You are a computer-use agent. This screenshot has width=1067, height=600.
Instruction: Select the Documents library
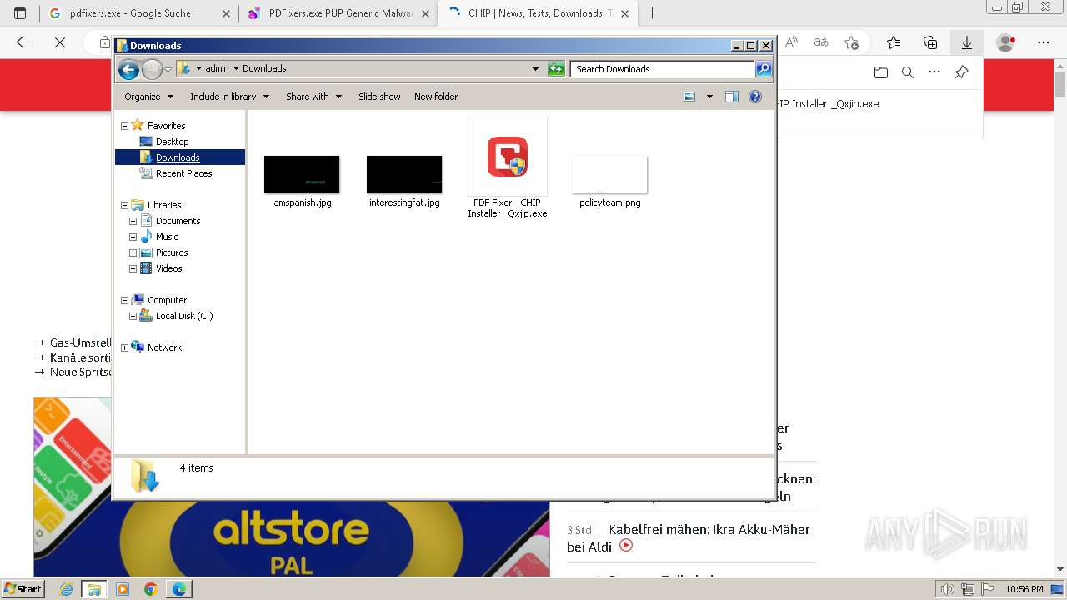tap(178, 221)
